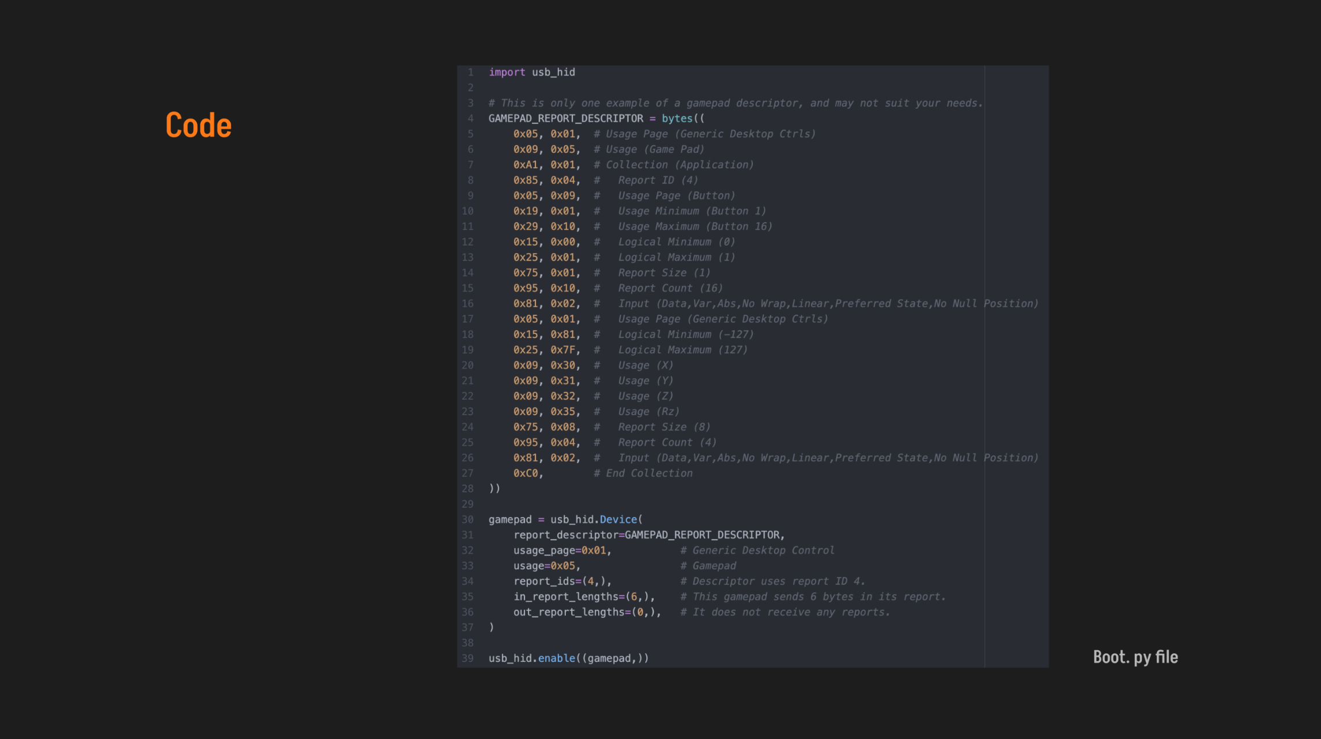Viewport: 1321px width, 739px height.
Task: Click enable in usb_hid.enable call
Action: point(556,658)
